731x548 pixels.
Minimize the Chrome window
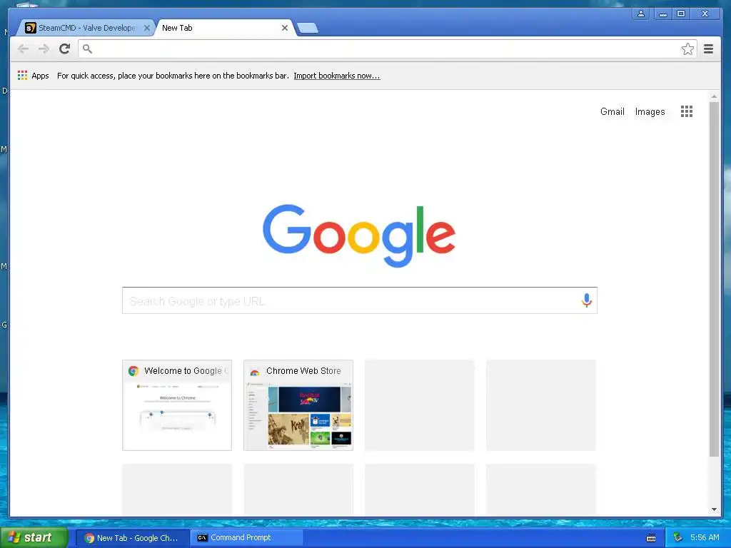coord(663,14)
